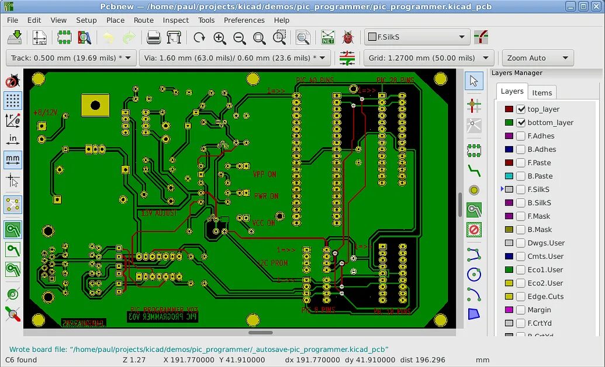Click the Plot icon
Image resolution: width=605 pixels, height=367 pixels.
click(174, 37)
